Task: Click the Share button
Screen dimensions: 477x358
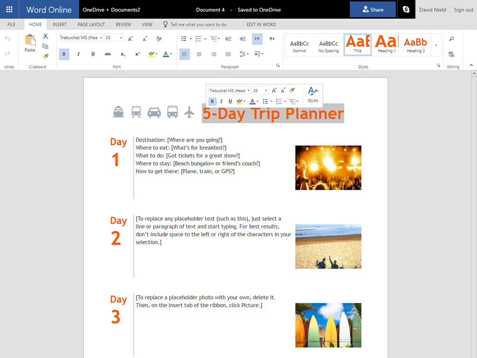Action: 373,9
